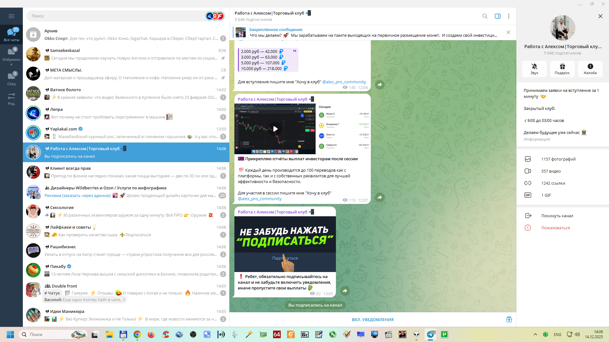Open the Избранное folder tab
Screen dimensions: 609x342
point(11,56)
